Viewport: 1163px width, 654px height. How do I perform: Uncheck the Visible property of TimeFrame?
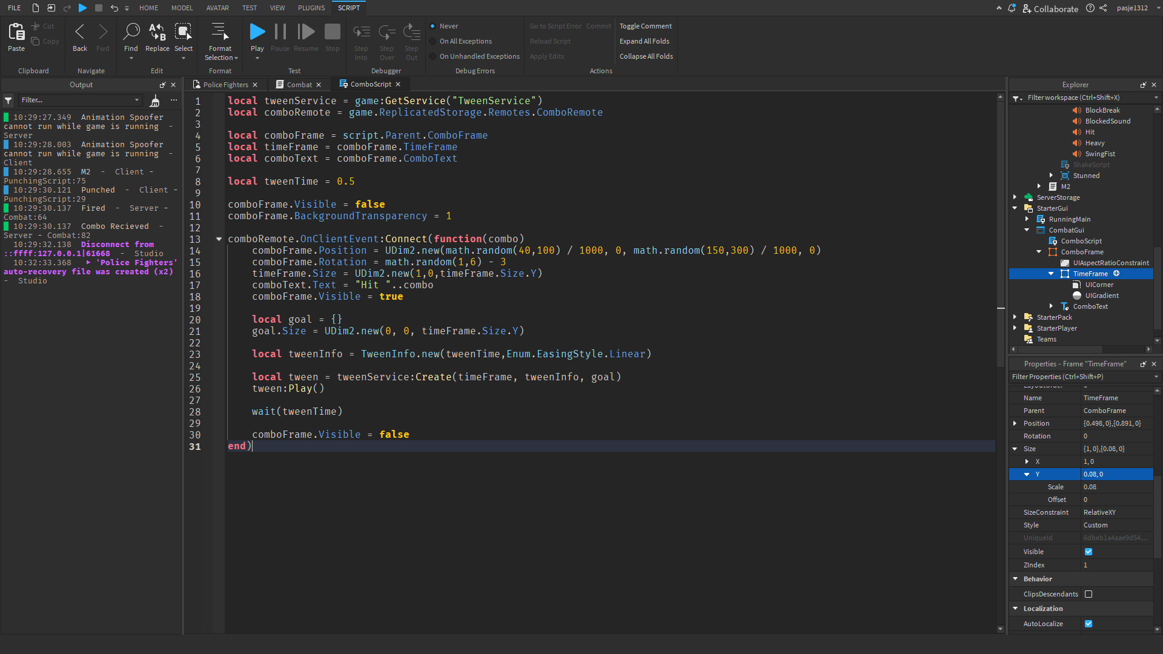[1088, 552]
